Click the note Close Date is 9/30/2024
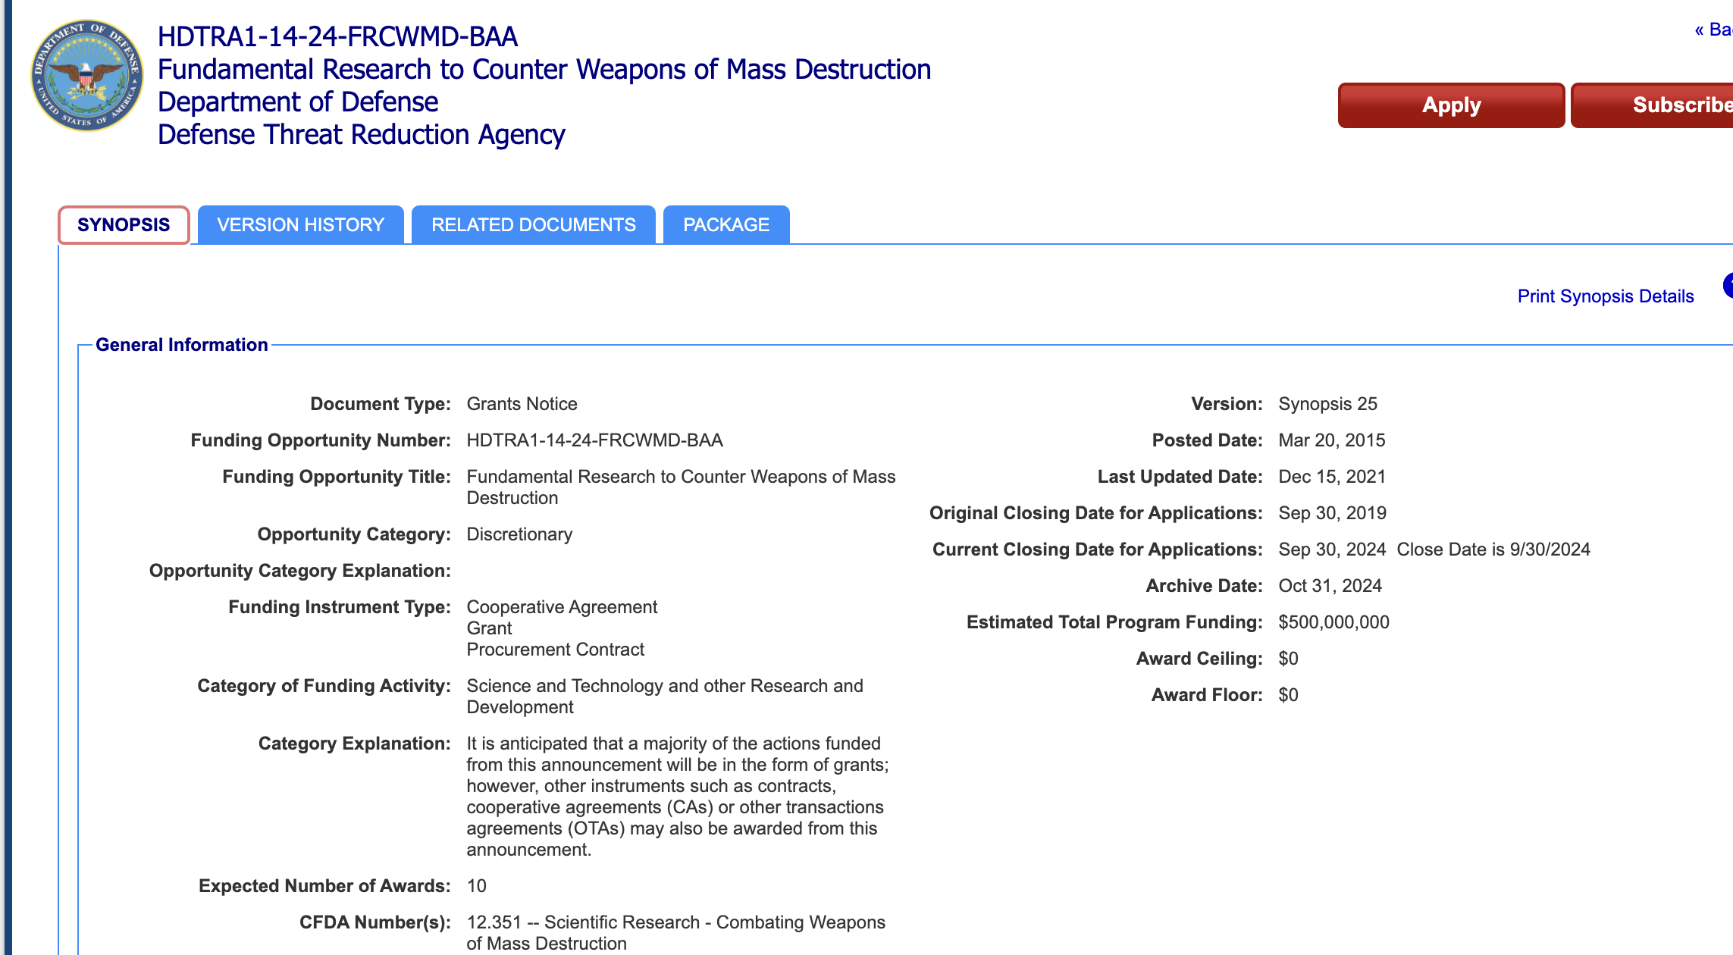 click(x=1493, y=550)
